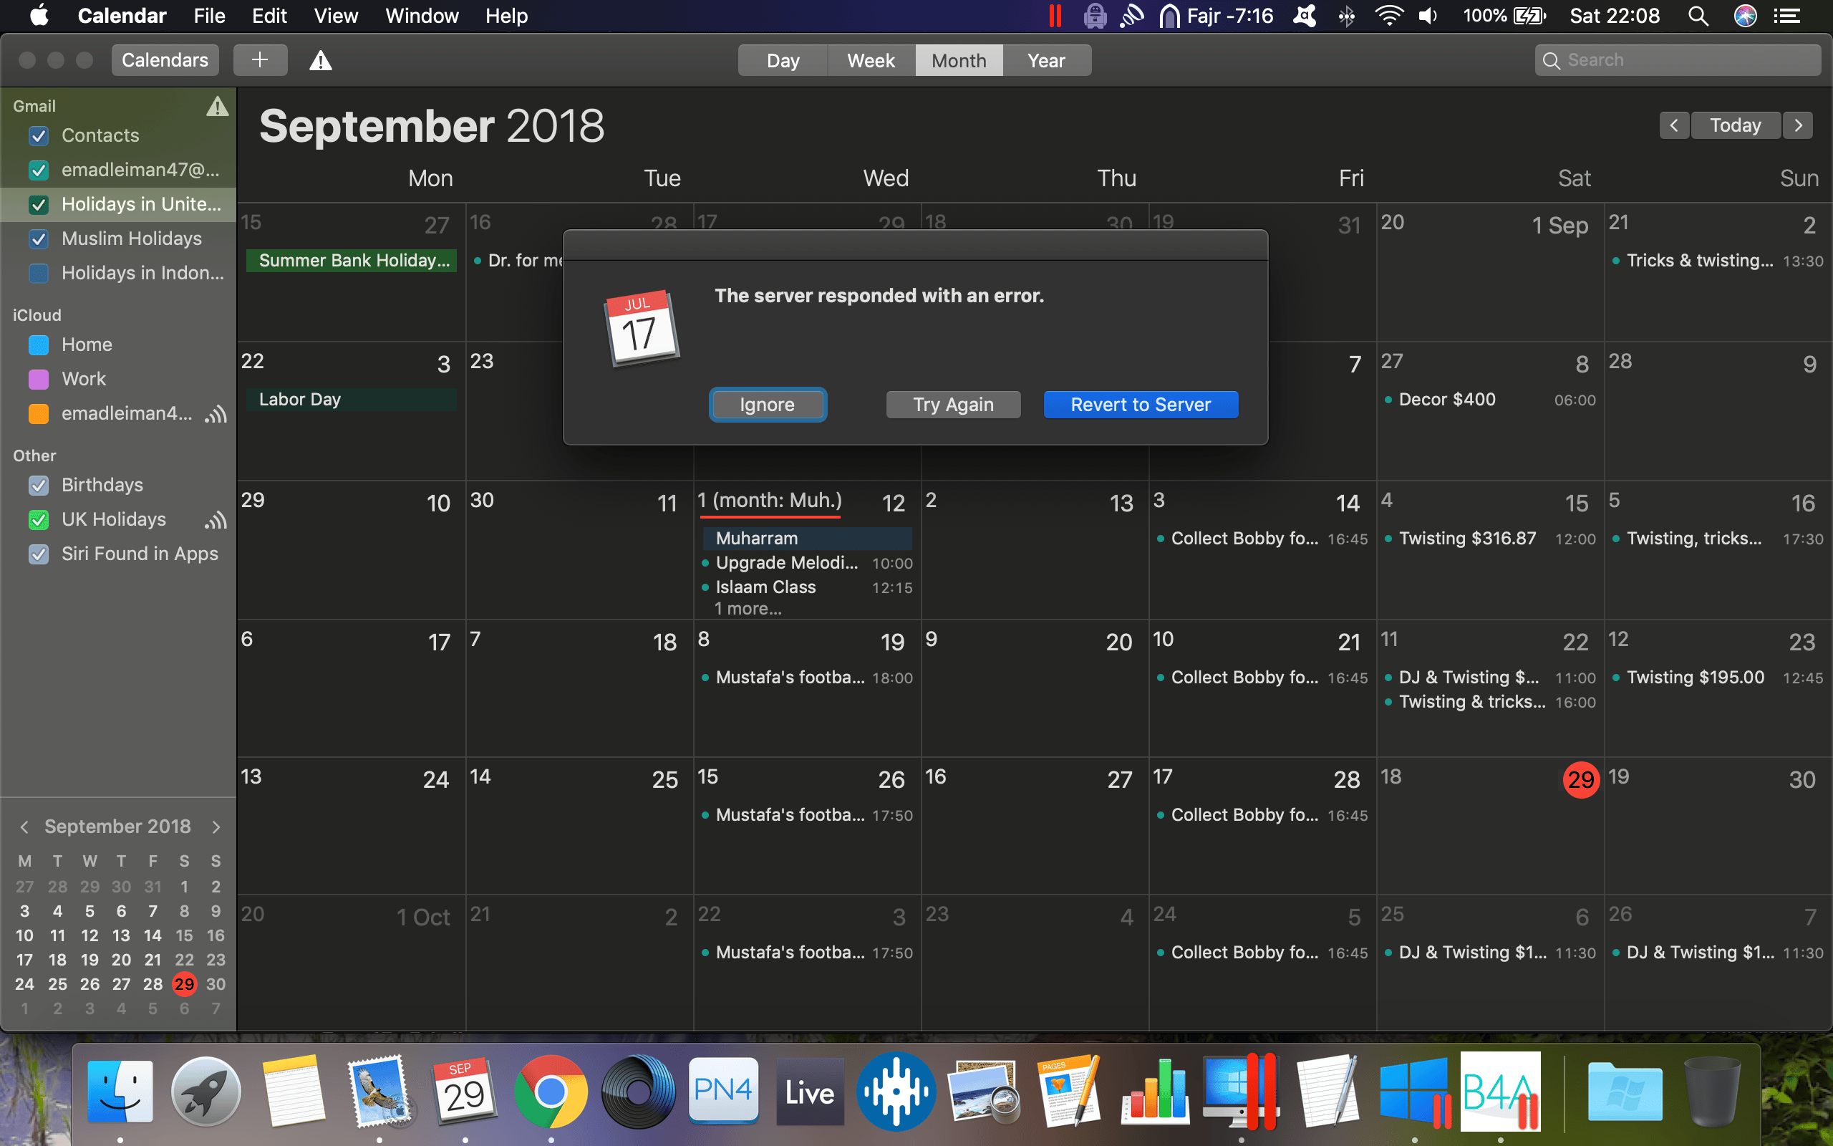This screenshot has width=1833, height=1146.
Task: Click the Search field
Action: click(1678, 60)
